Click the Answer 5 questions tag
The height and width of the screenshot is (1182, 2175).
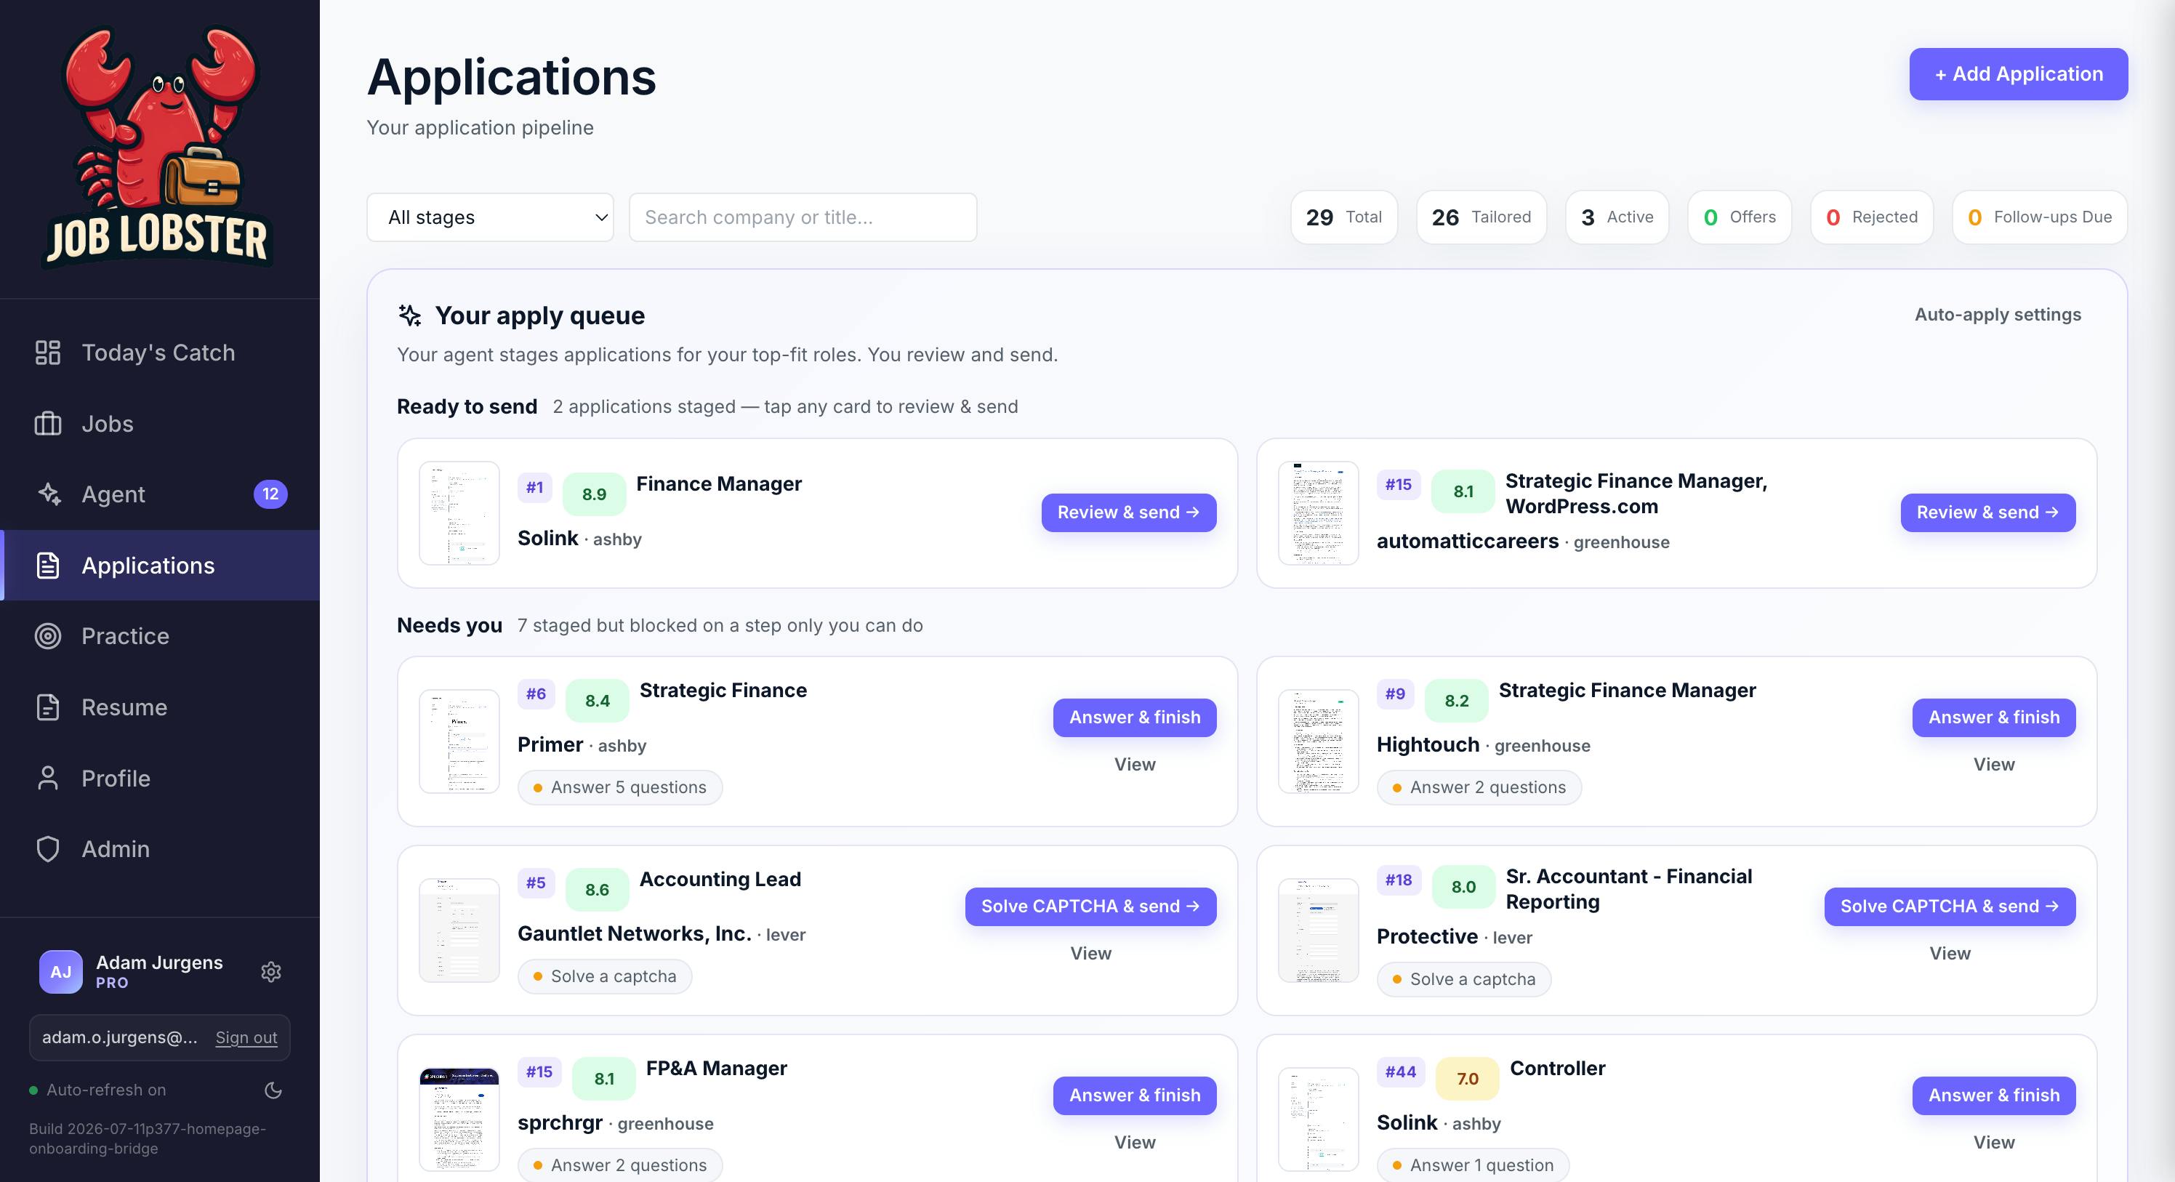[x=620, y=788]
